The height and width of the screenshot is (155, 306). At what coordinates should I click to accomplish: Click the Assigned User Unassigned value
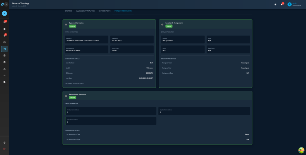245,68
